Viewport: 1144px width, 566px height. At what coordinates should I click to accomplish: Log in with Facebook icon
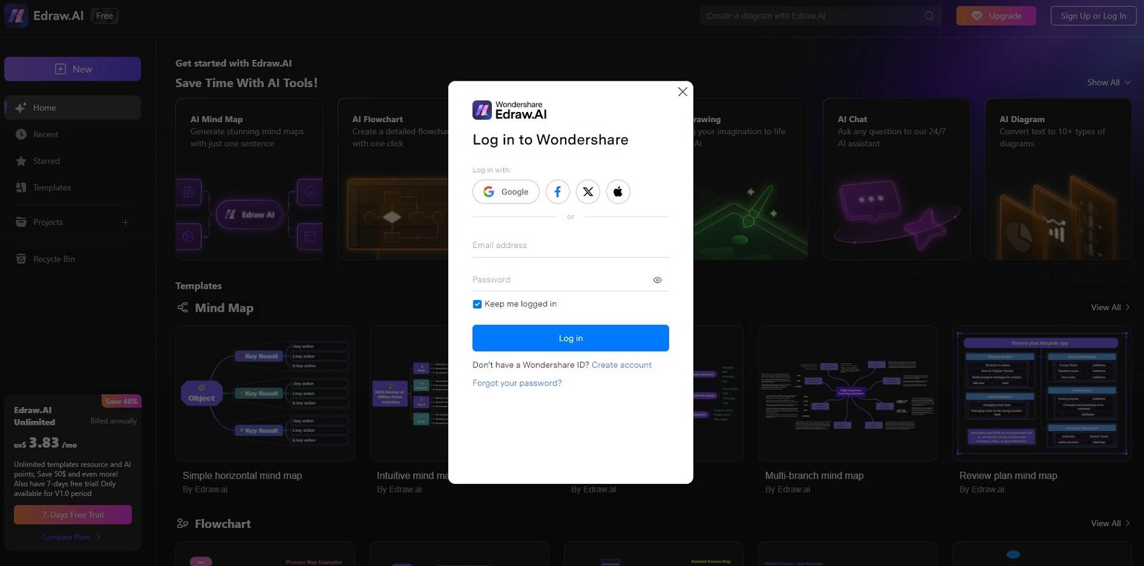click(x=557, y=191)
